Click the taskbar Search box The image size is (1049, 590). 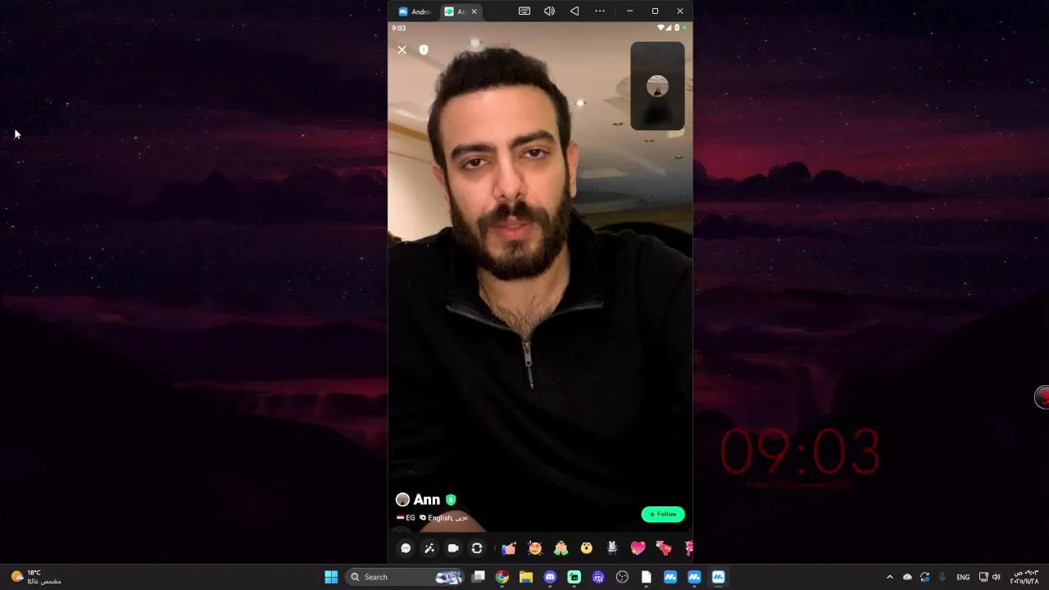coord(405,577)
